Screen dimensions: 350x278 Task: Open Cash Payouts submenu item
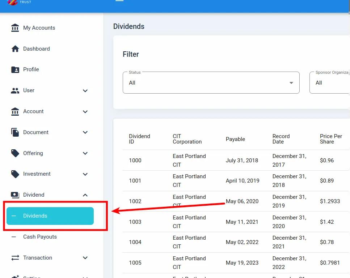coord(40,237)
